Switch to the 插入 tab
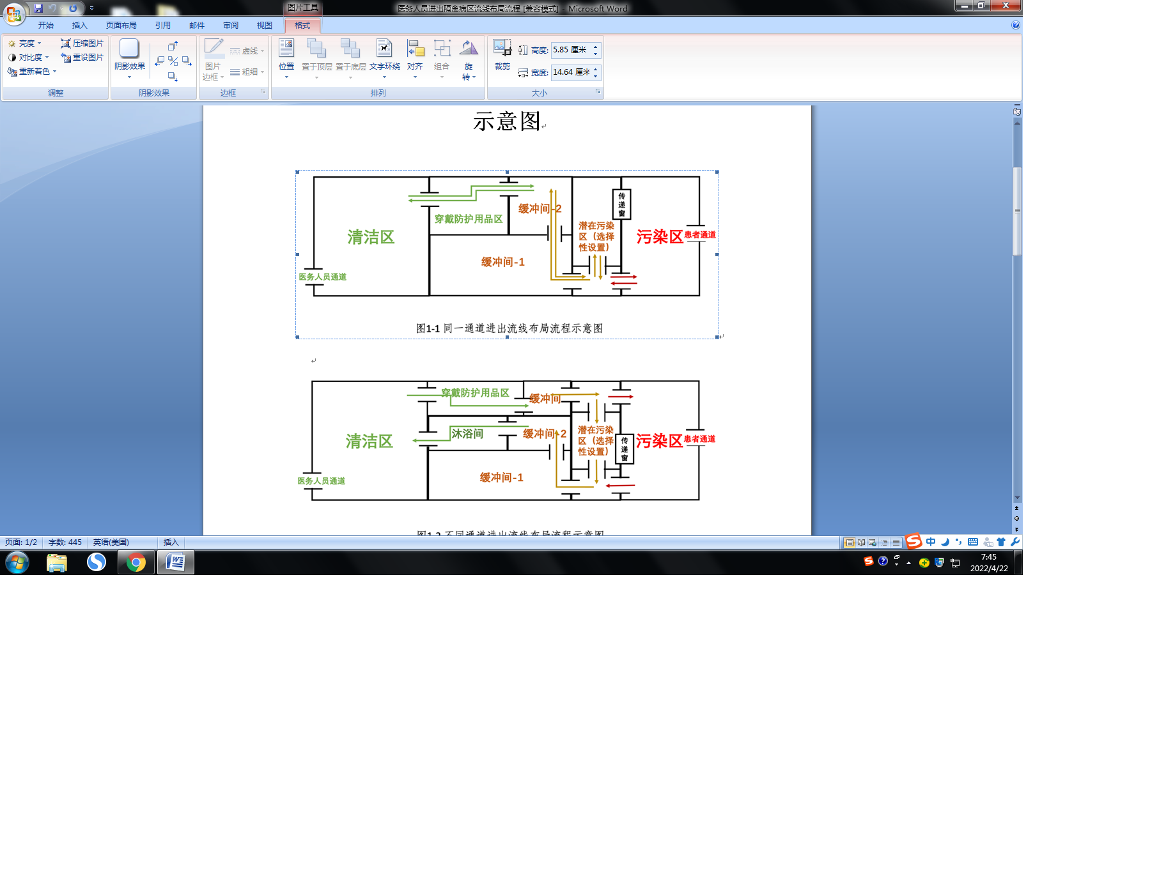Image resolution: width=1166 pixels, height=874 pixels. tap(79, 26)
